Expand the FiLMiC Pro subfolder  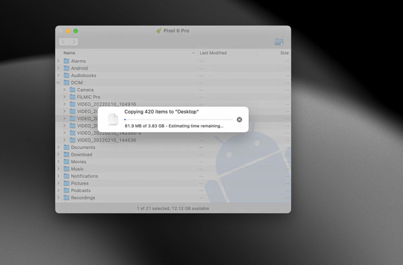coord(64,97)
